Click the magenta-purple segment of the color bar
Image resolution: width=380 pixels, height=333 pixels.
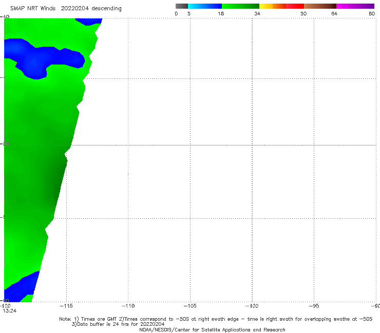(x=355, y=6)
